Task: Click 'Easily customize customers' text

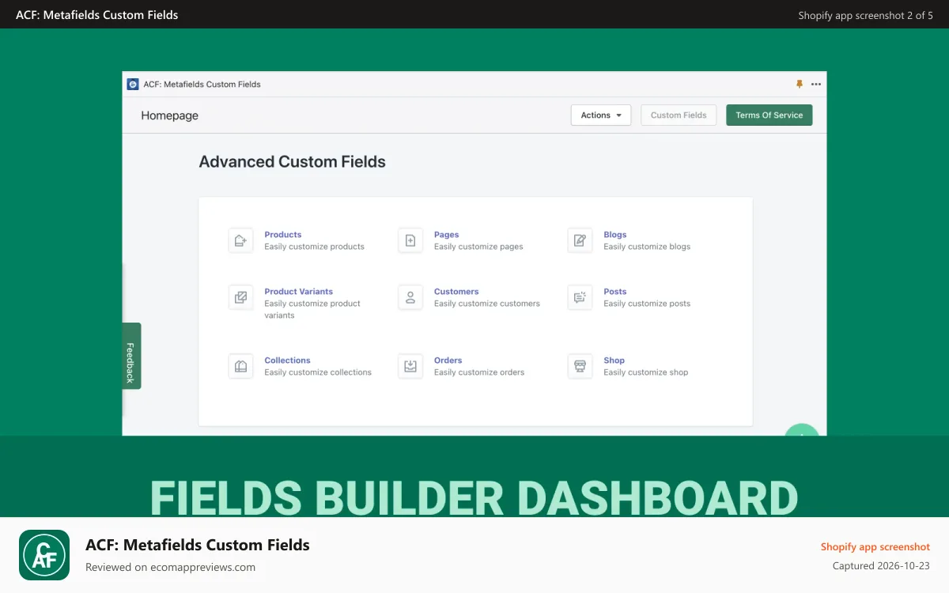Action: coord(487,304)
